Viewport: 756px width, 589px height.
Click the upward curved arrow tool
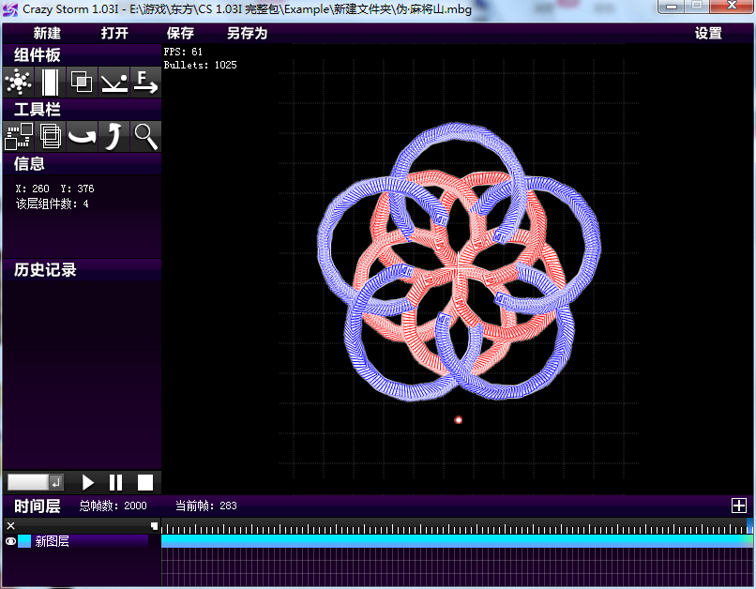coord(113,136)
